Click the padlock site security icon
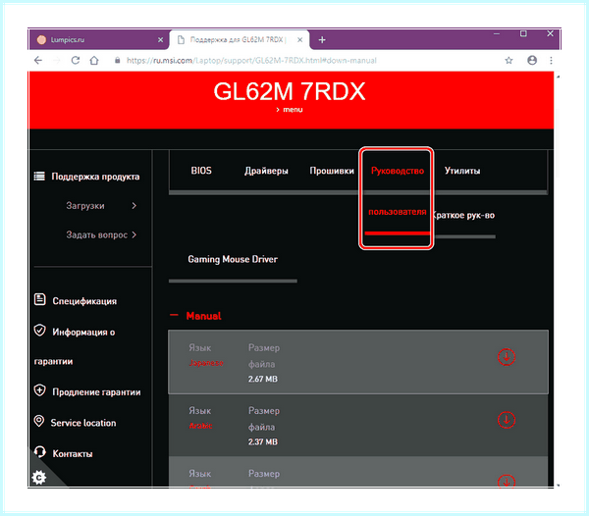Viewport: 589px width, 516px height. [x=117, y=60]
